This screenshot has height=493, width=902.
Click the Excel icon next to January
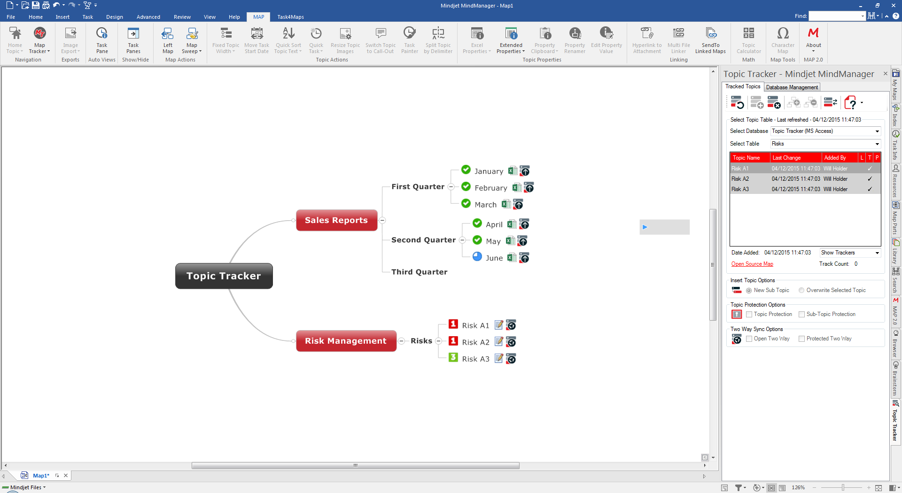tap(513, 171)
